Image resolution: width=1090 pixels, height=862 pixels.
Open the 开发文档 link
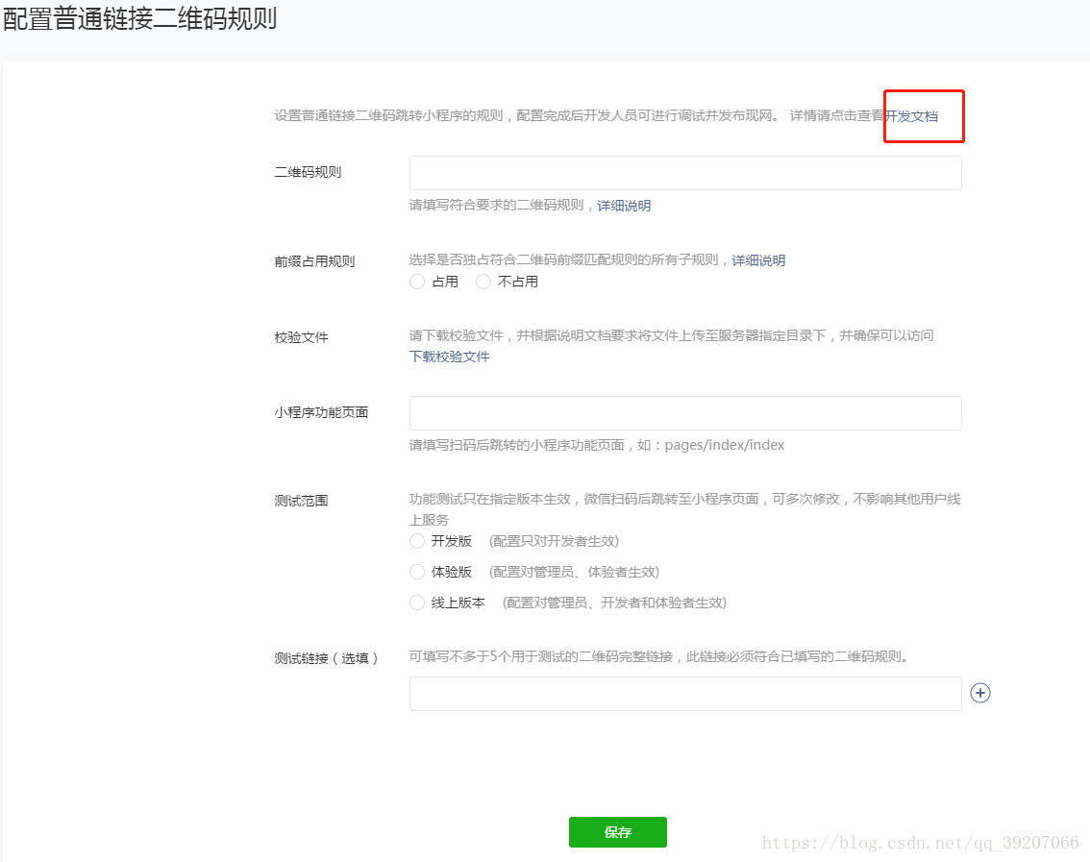pos(911,116)
